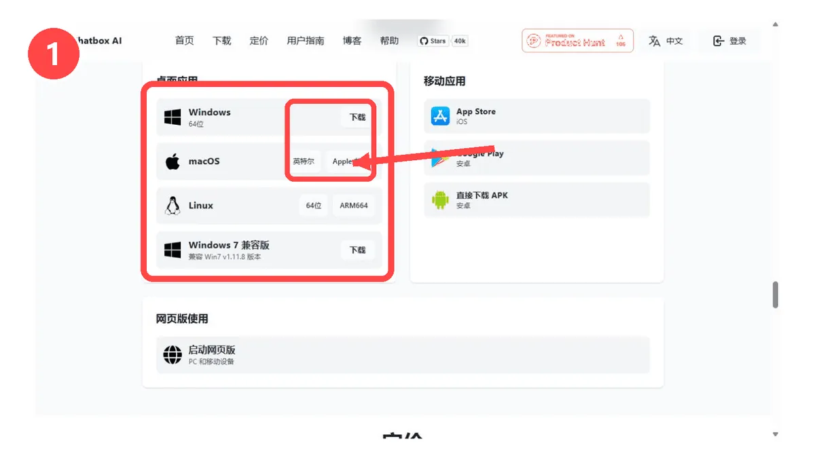The height and width of the screenshot is (458, 815).
Task: Click the 登录 button
Action: pyautogui.click(x=729, y=41)
